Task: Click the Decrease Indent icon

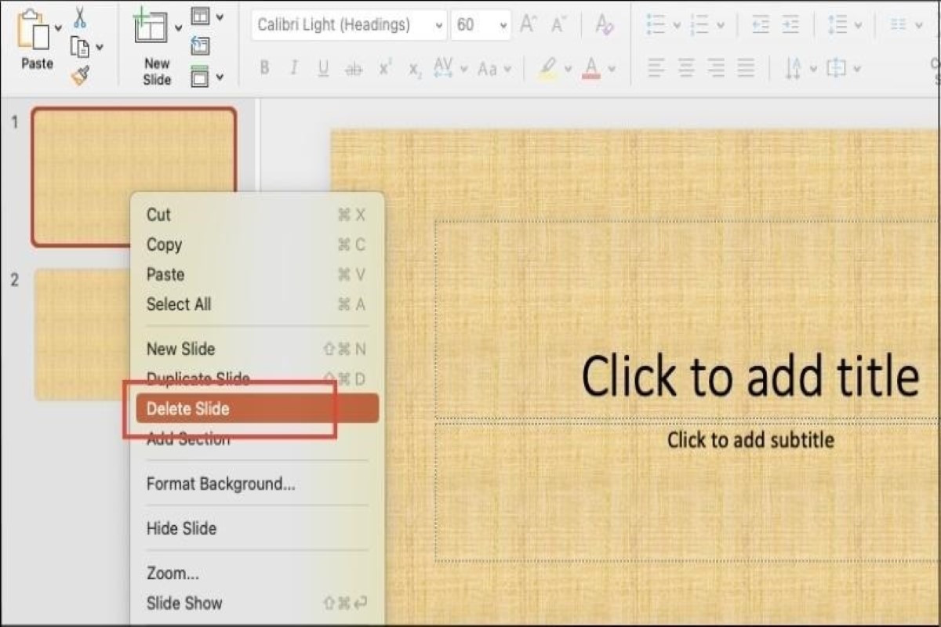Action: click(x=761, y=25)
